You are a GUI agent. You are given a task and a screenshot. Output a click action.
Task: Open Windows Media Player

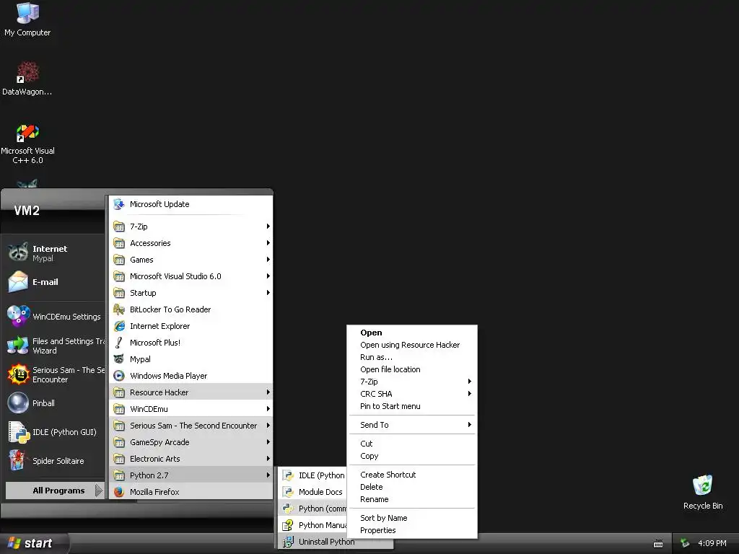tap(191, 375)
